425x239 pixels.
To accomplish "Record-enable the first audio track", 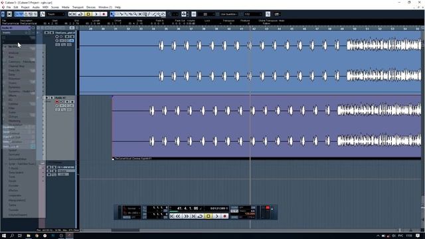I will click(x=57, y=37).
